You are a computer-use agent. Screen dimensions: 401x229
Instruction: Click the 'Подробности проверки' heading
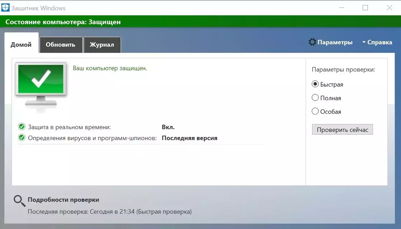[x=63, y=200]
